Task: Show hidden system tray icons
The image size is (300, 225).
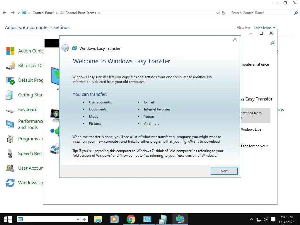Action: pyautogui.click(x=251, y=219)
